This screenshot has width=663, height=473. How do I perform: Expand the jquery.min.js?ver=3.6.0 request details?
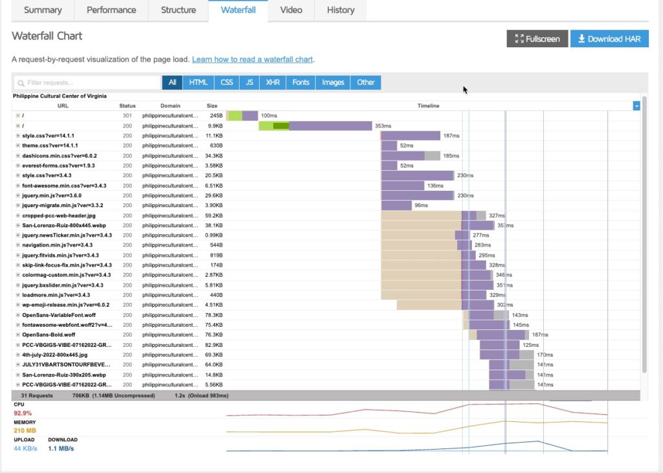(x=17, y=195)
